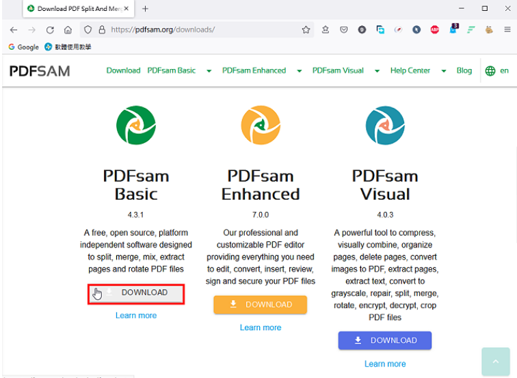This screenshot has height=378, width=517.
Task: Click the PDFSAM site logo
Action: 40,71
